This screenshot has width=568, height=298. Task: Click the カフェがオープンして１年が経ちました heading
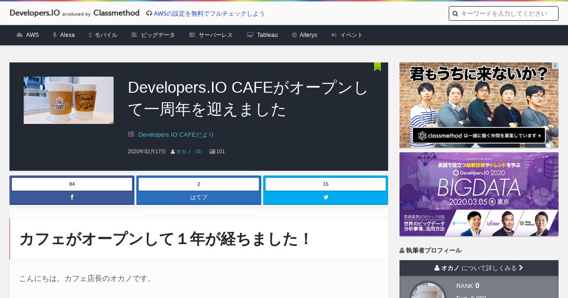coord(165,239)
